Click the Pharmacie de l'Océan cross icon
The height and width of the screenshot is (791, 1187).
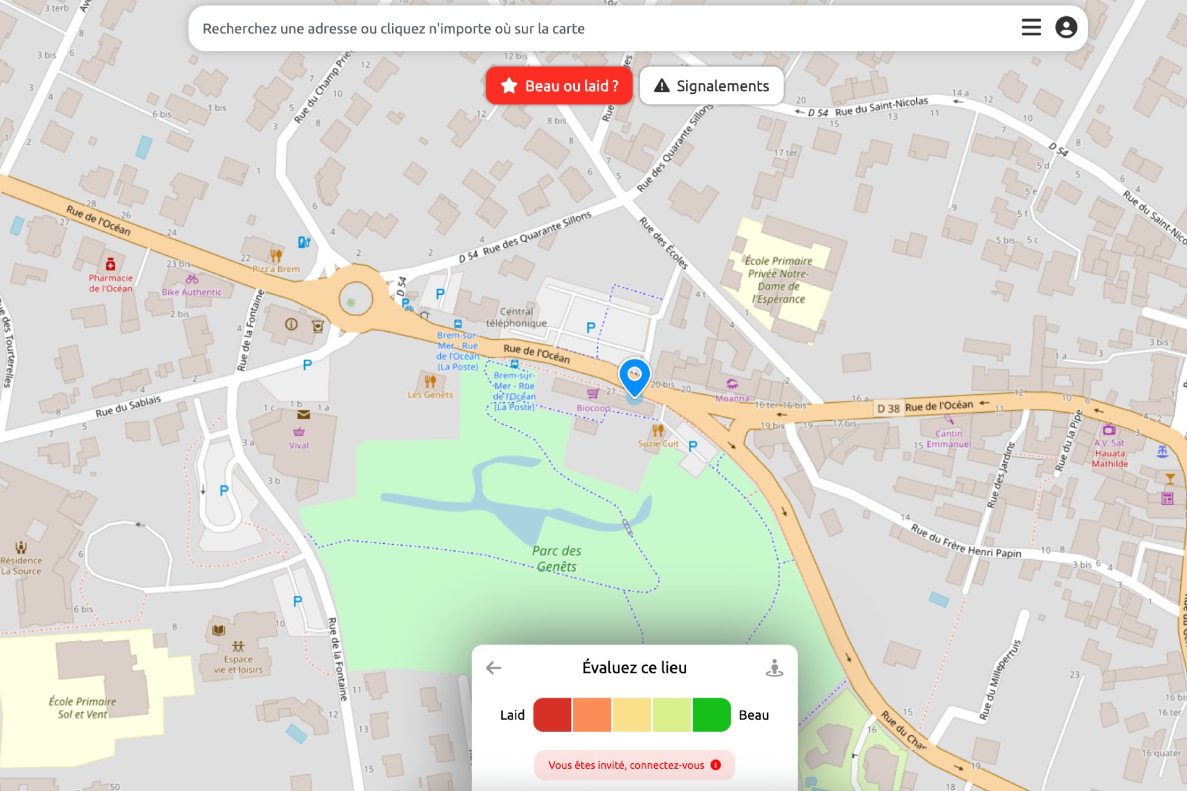point(110,264)
